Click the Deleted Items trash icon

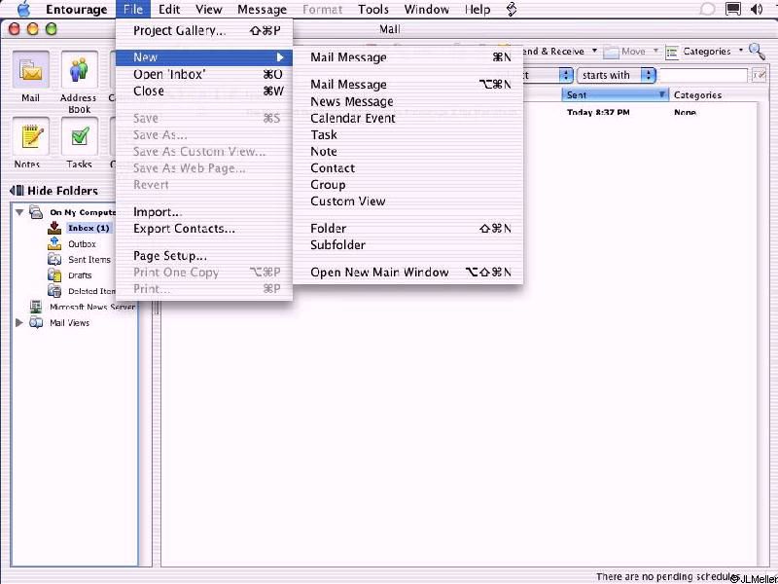pos(54,290)
